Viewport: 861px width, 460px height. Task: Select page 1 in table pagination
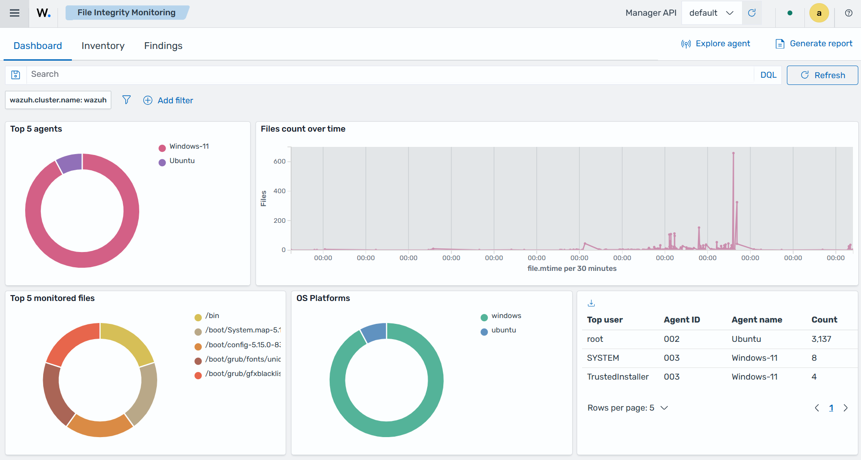[x=831, y=408]
